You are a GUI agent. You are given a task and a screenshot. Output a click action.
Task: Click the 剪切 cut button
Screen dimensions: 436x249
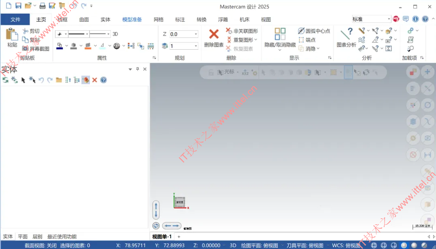[32, 31]
